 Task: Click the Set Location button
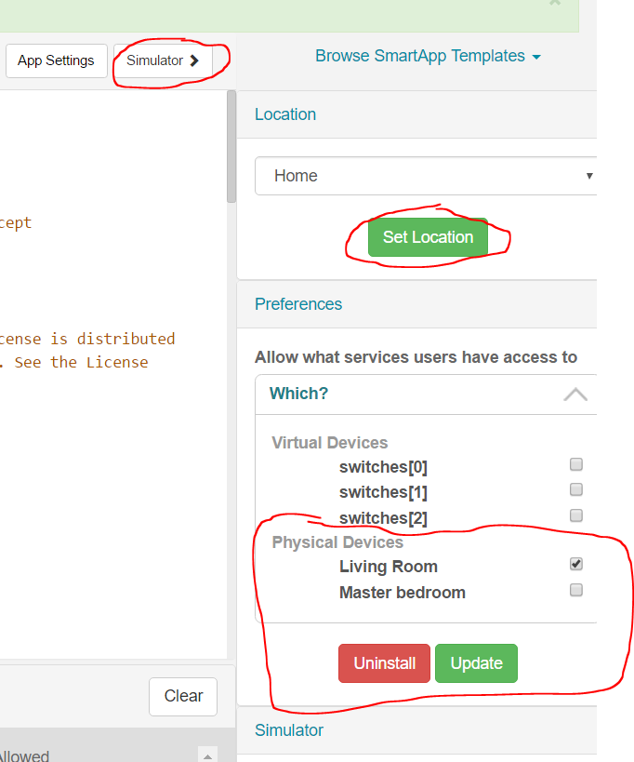[x=427, y=237]
